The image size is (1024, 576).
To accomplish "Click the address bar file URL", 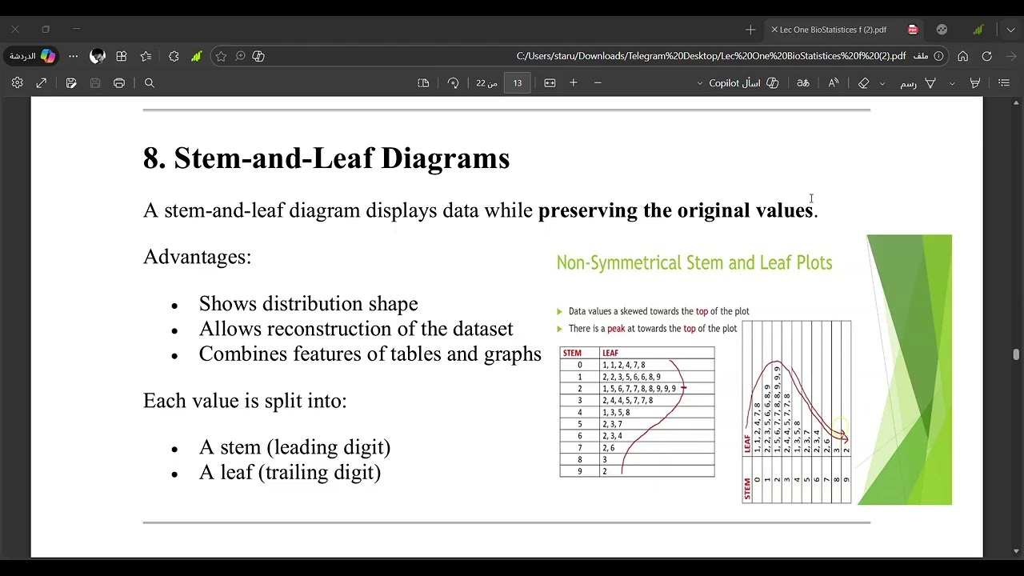I will 711,56.
